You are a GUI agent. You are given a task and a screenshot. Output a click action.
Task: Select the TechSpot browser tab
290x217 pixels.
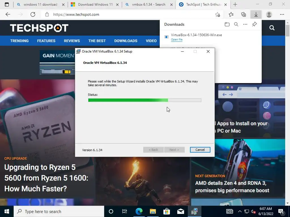[203, 5]
